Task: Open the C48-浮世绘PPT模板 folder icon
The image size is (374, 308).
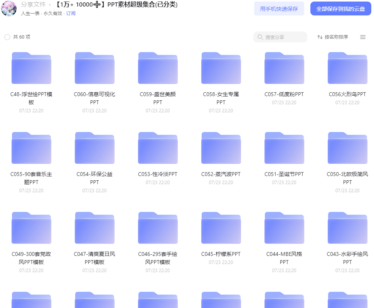Action: pyautogui.click(x=31, y=68)
